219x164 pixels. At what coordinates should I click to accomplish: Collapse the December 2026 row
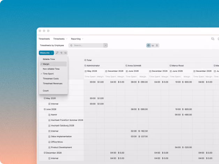[45, 153]
